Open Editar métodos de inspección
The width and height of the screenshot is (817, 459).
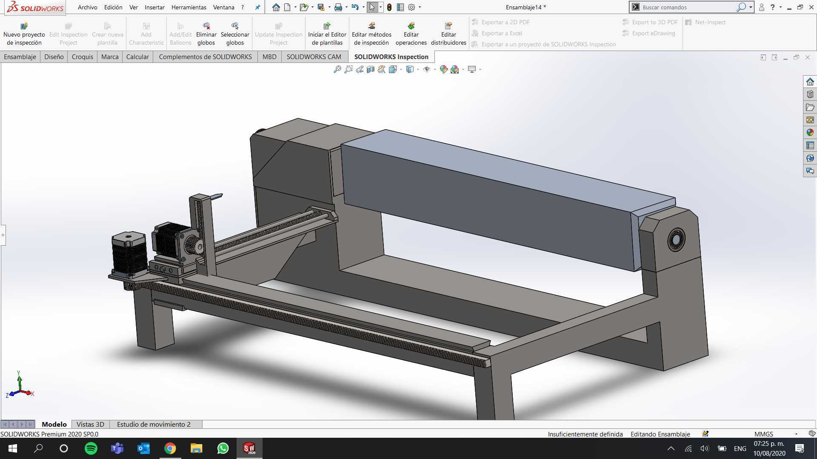tap(371, 34)
